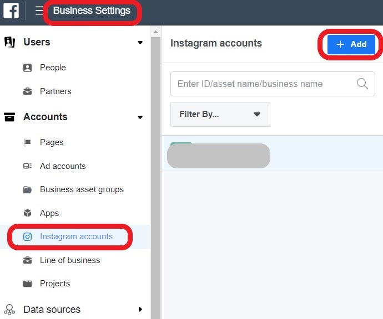Screen dimensions: 383x319
Task: Click the People person icon
Action: [x=27, y=68]
